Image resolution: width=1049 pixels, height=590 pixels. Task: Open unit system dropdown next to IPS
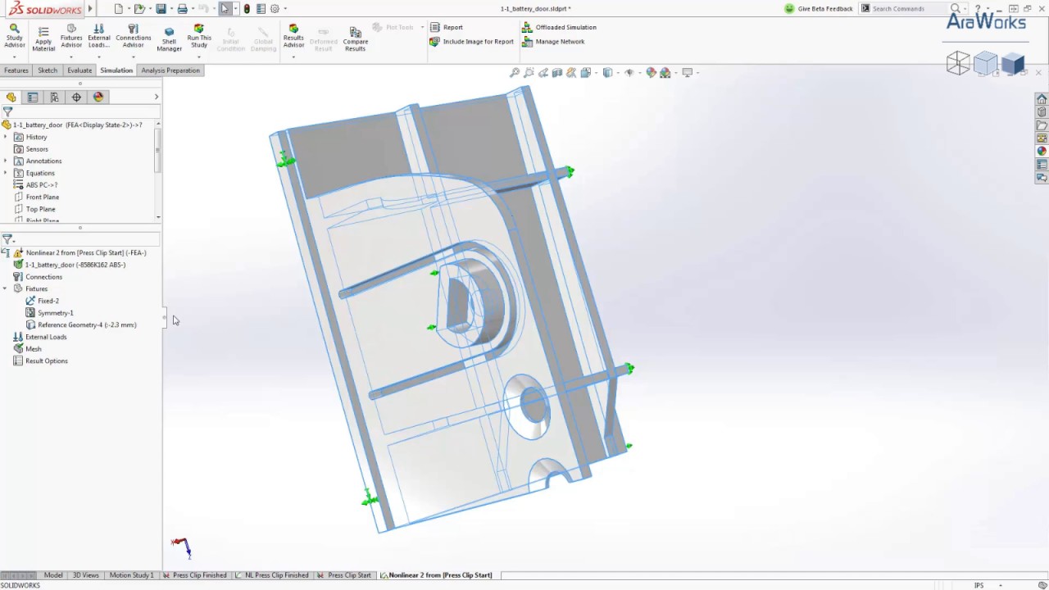point(1001,585)
